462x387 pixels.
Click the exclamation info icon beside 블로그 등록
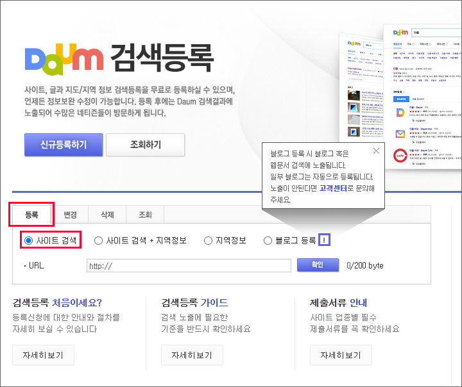pos(324,240)
